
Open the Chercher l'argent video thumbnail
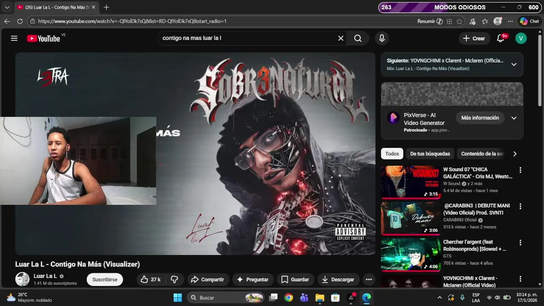tap(411, 255)
